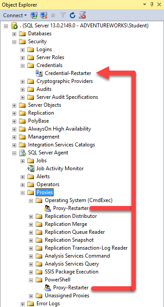The width and height of the screenshot is (164, 307).
Task: Click the Credential-Restarter credential icon
Action: 39,73
